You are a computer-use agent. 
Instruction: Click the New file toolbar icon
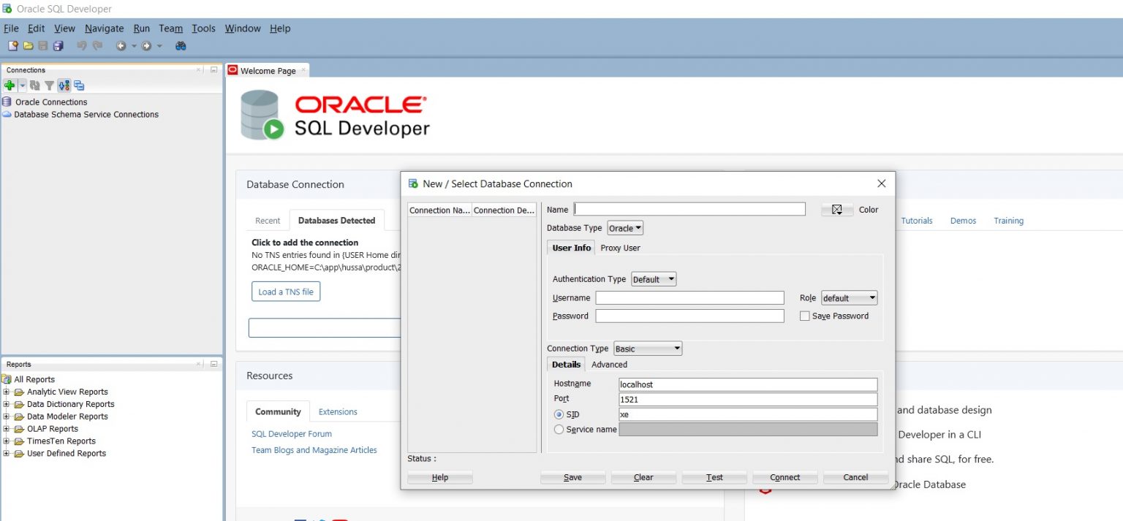pyautogui.click(x=12, y=45)
